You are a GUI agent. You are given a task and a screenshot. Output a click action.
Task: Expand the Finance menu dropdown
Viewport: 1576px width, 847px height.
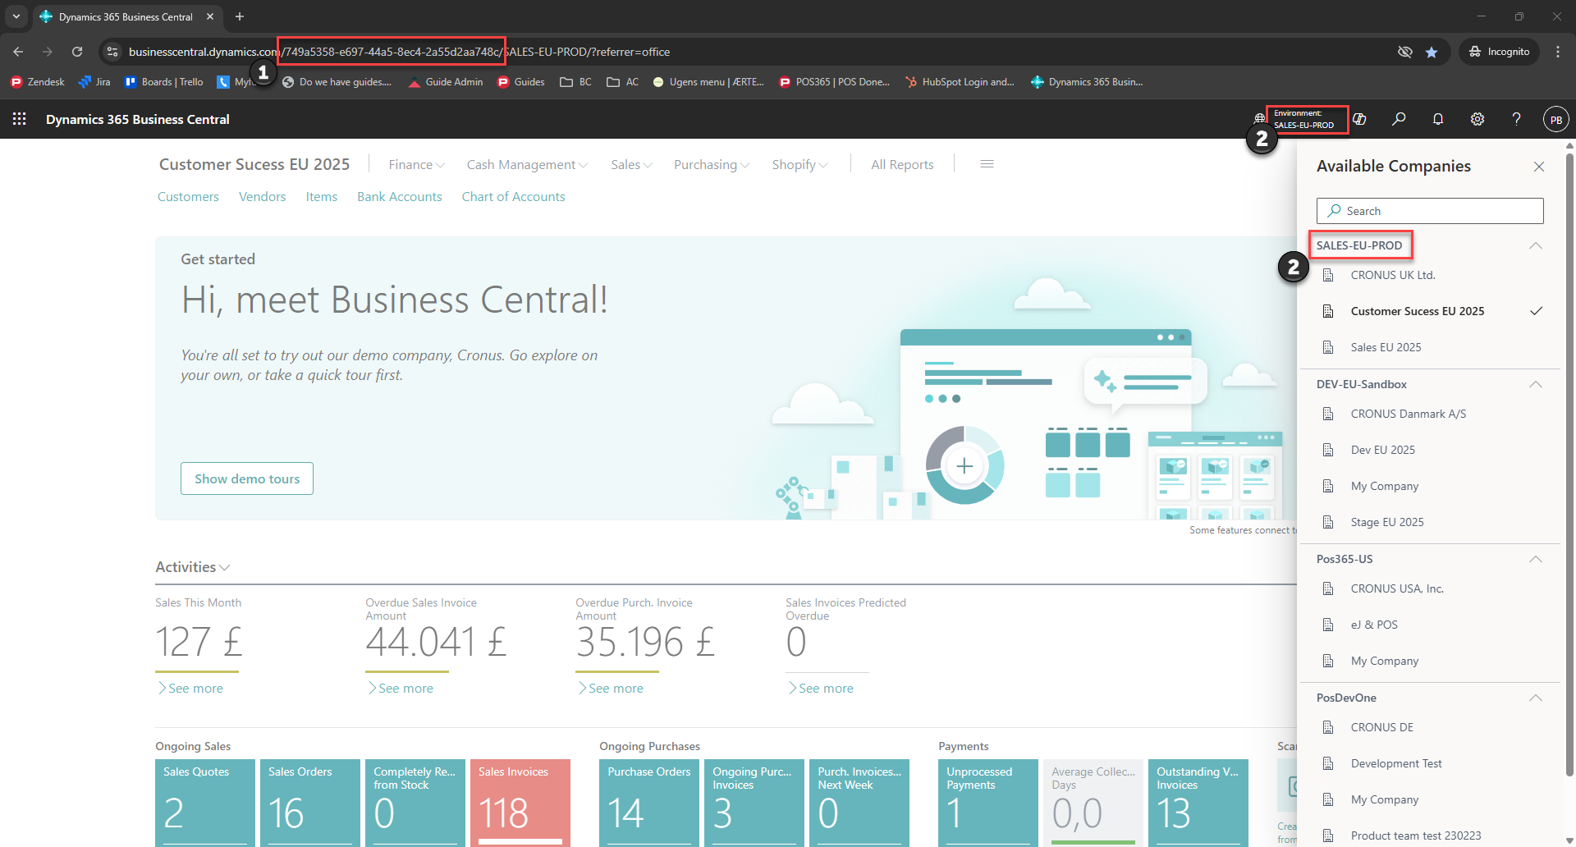point(416,165)
